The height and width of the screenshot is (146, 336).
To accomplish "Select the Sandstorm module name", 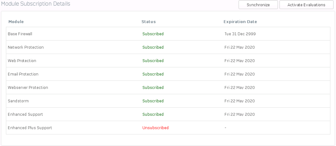I will pos(18,101).
